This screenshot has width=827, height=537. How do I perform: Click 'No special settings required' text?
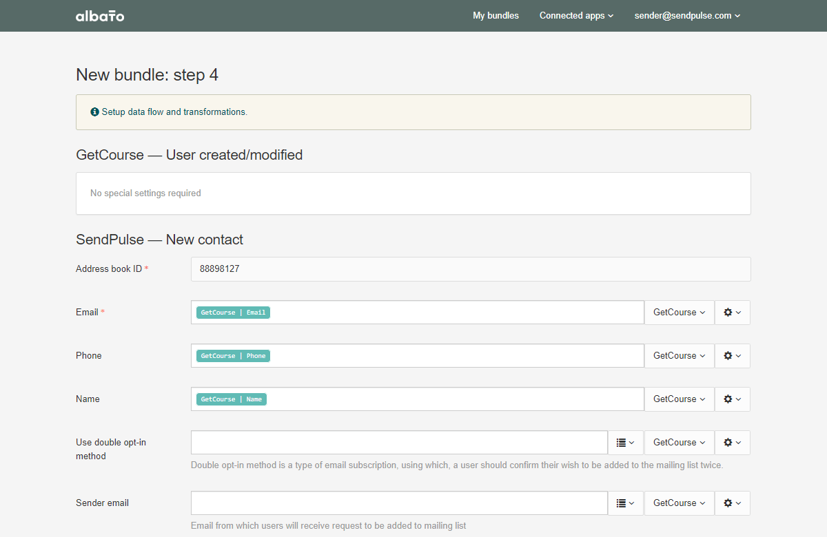[145, 193]
